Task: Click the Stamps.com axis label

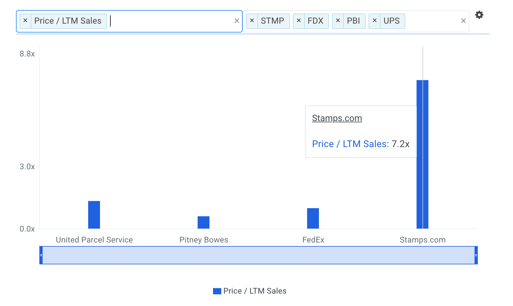Action: (x=423, y=240)
